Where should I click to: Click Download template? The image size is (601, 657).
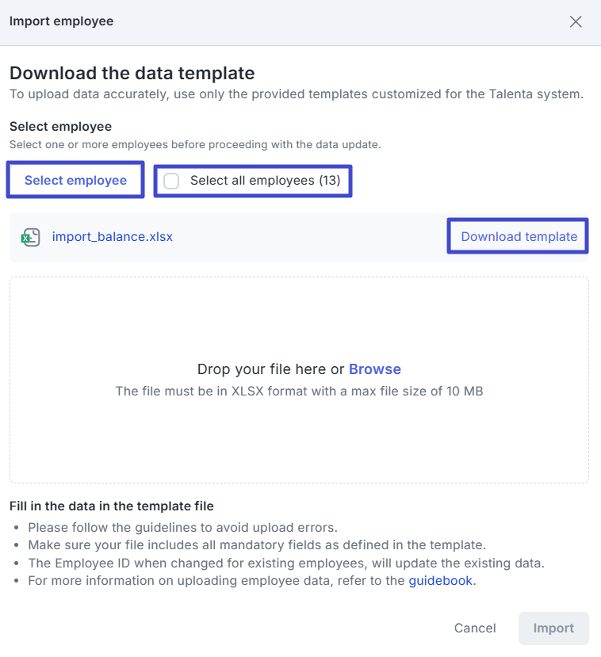(519, 236)
